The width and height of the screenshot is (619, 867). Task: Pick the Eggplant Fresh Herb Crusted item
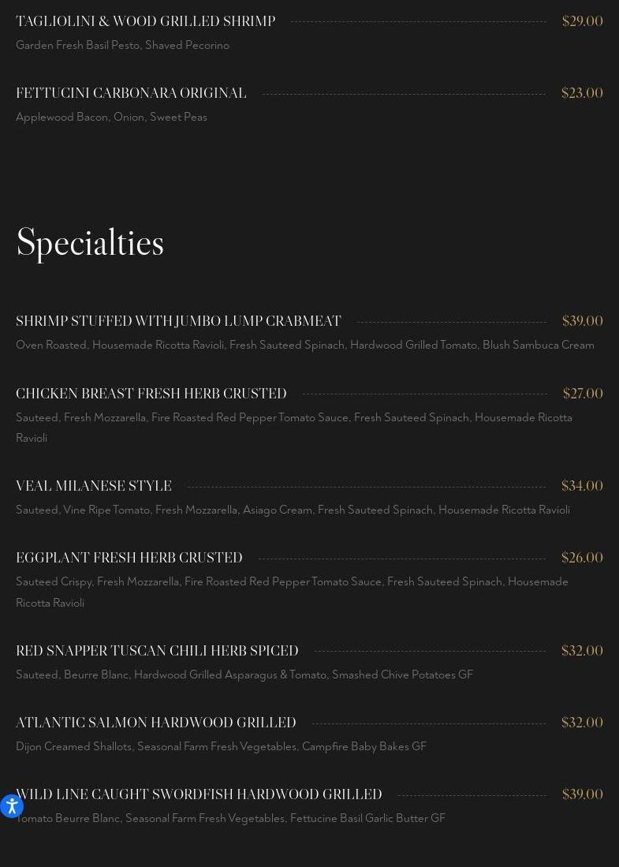[x=129, y=558]
